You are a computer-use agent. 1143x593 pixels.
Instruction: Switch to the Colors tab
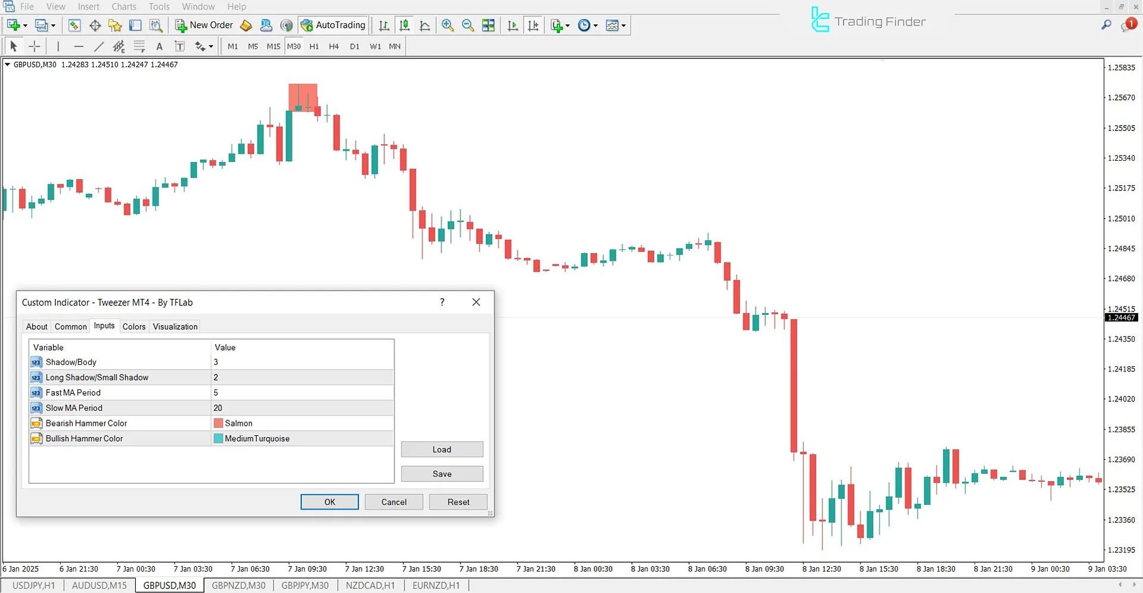(x=133, y=326)
